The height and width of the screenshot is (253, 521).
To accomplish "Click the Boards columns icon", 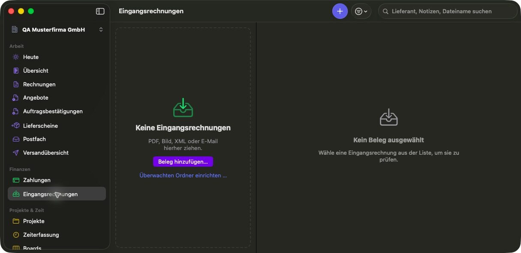I will [16, 248].
